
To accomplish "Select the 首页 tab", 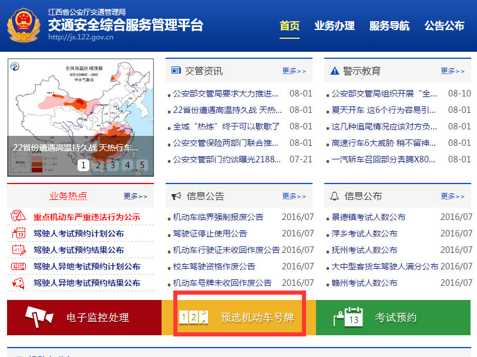I will click(x=289, y=26).
